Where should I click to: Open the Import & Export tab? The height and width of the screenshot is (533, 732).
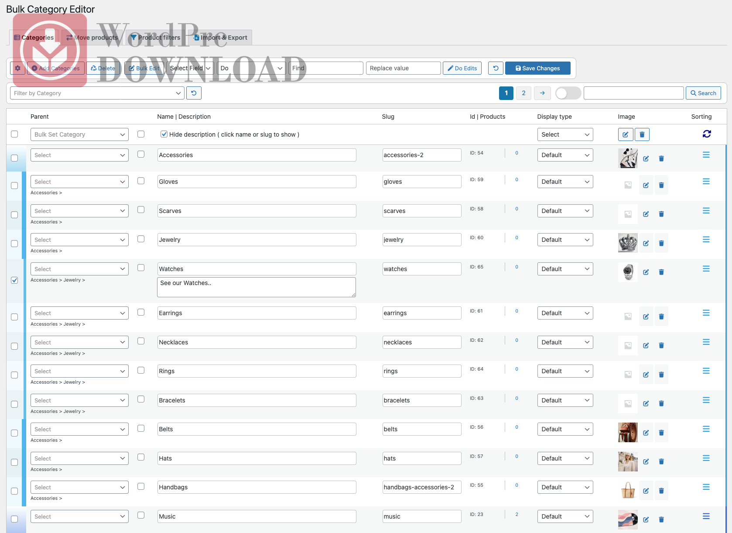[220, 38]
